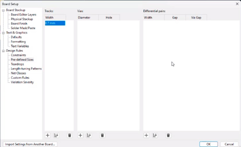This screenshot has height=147, width=241.
Task: Delete selected via row
Action: (x=102, y=135)
